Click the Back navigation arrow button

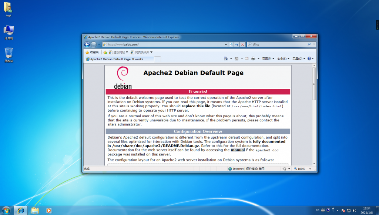87,44
